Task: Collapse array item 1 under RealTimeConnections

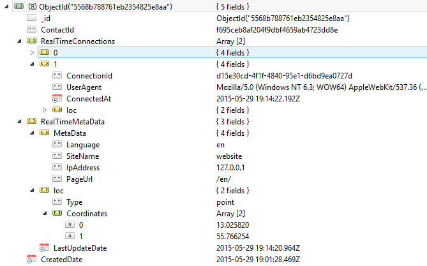Action: coord(32,64)
